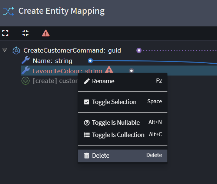Click the red warning triangle in toolbar
The width and height of the screenshot is (217, 184).
tap(46, 33)
